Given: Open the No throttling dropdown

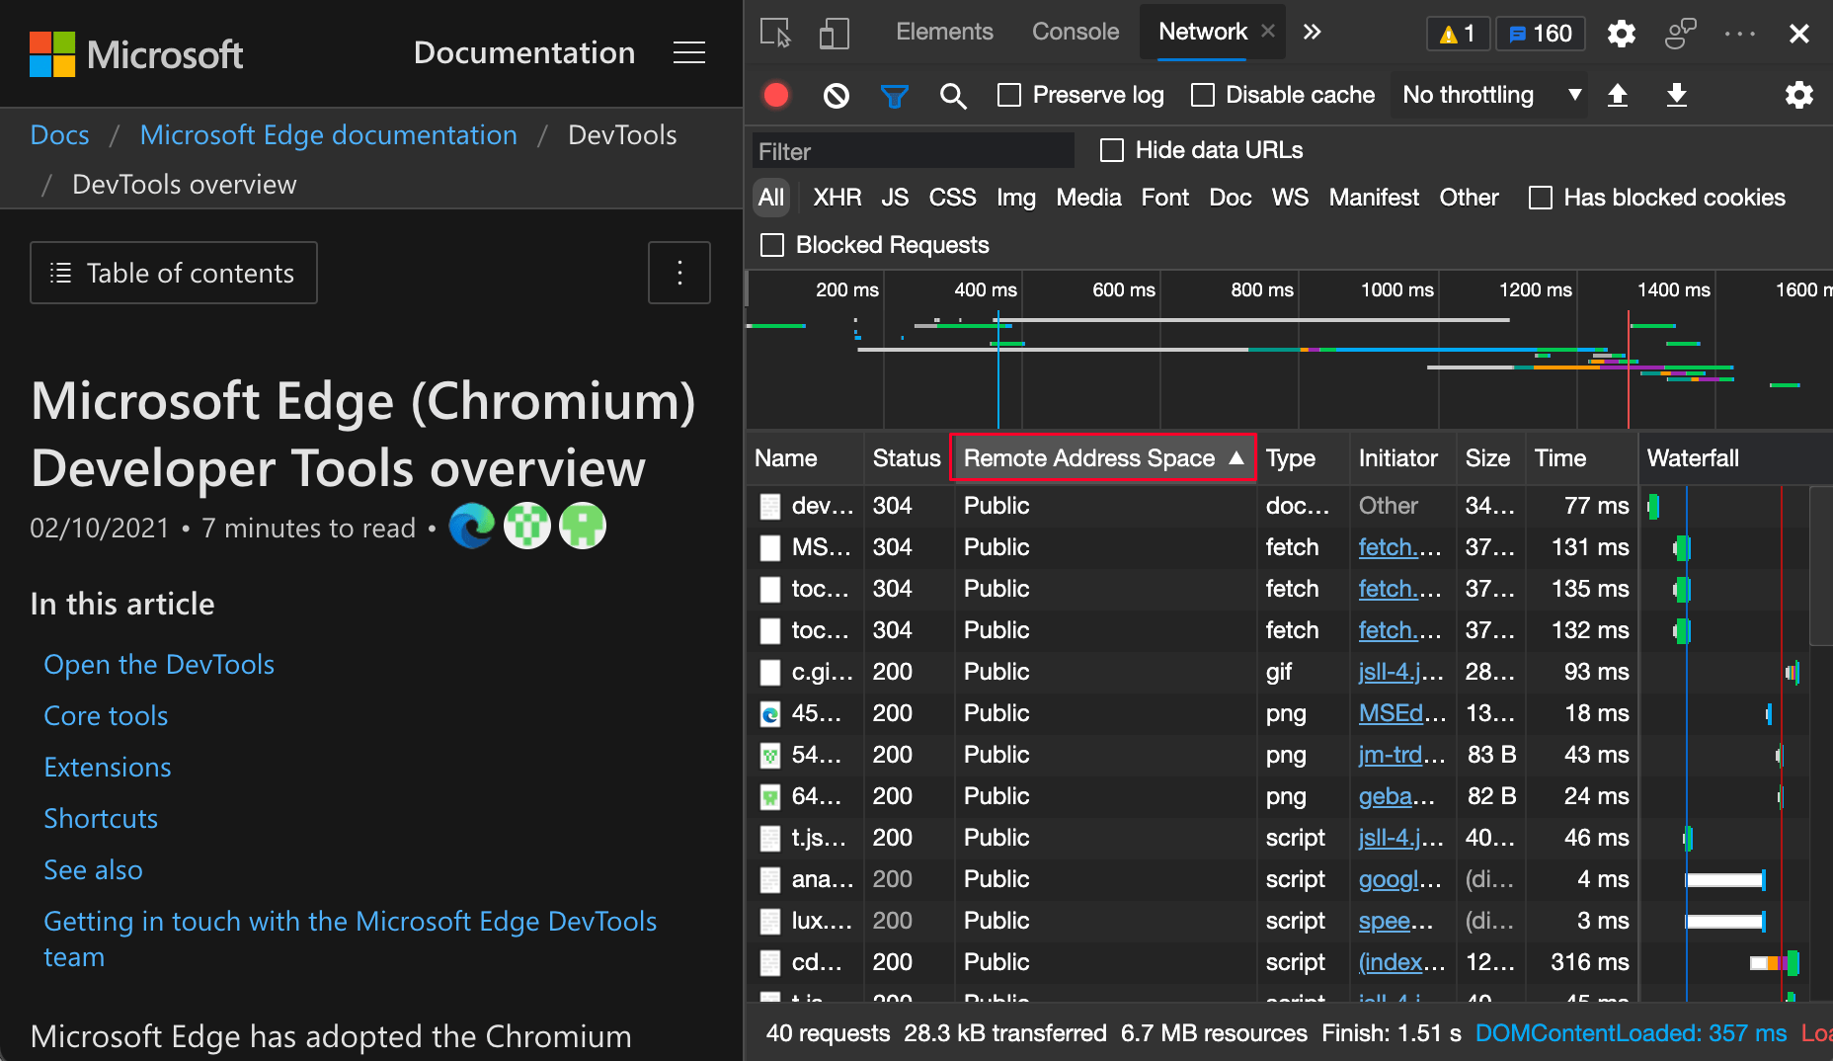Looking at the screenshot, I should tap(1488, 95).
